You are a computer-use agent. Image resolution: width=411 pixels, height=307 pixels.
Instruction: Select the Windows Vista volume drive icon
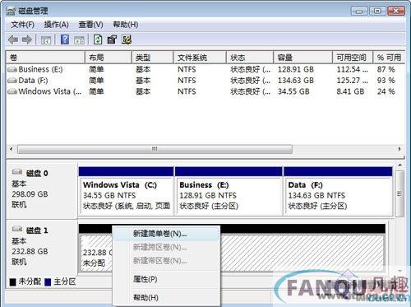(12, 91)
